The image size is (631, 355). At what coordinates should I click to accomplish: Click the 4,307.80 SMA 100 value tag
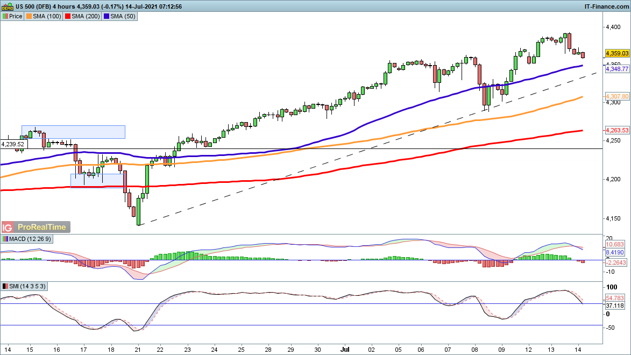point(617,97)
